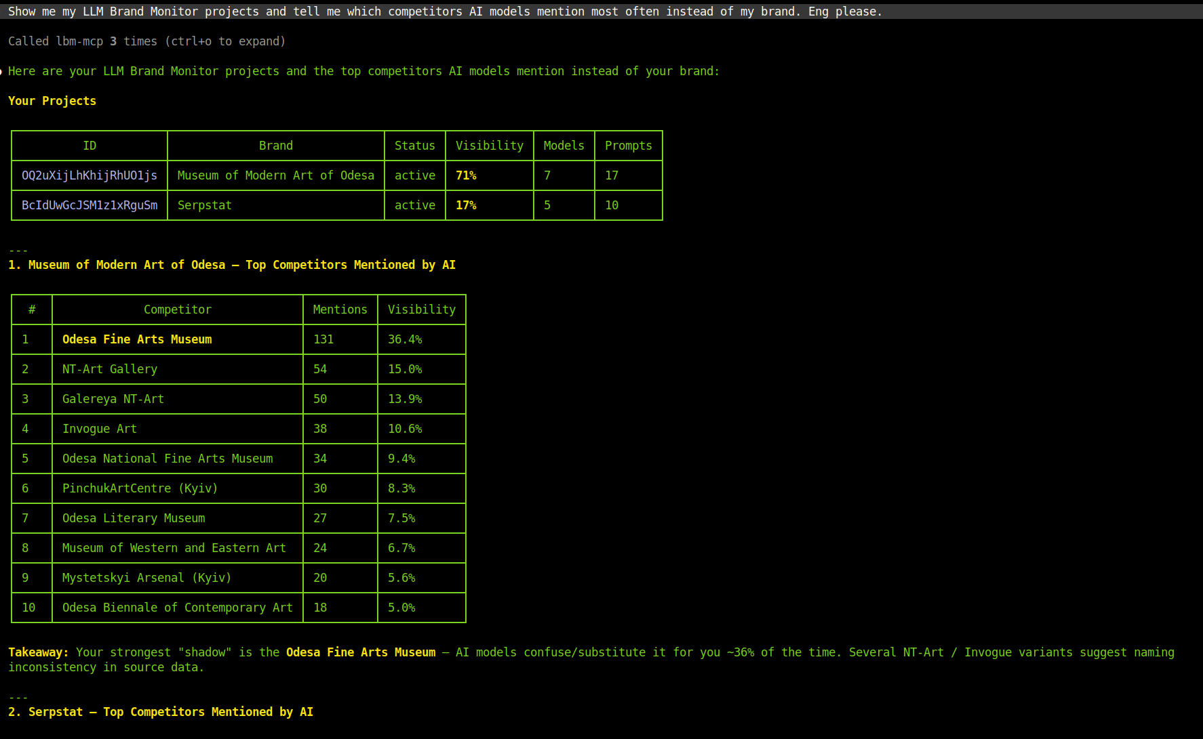This screenshot has height=739, width=1203.
Task: Click the 36.4% visibility value
Action: [x=405, y=339]
